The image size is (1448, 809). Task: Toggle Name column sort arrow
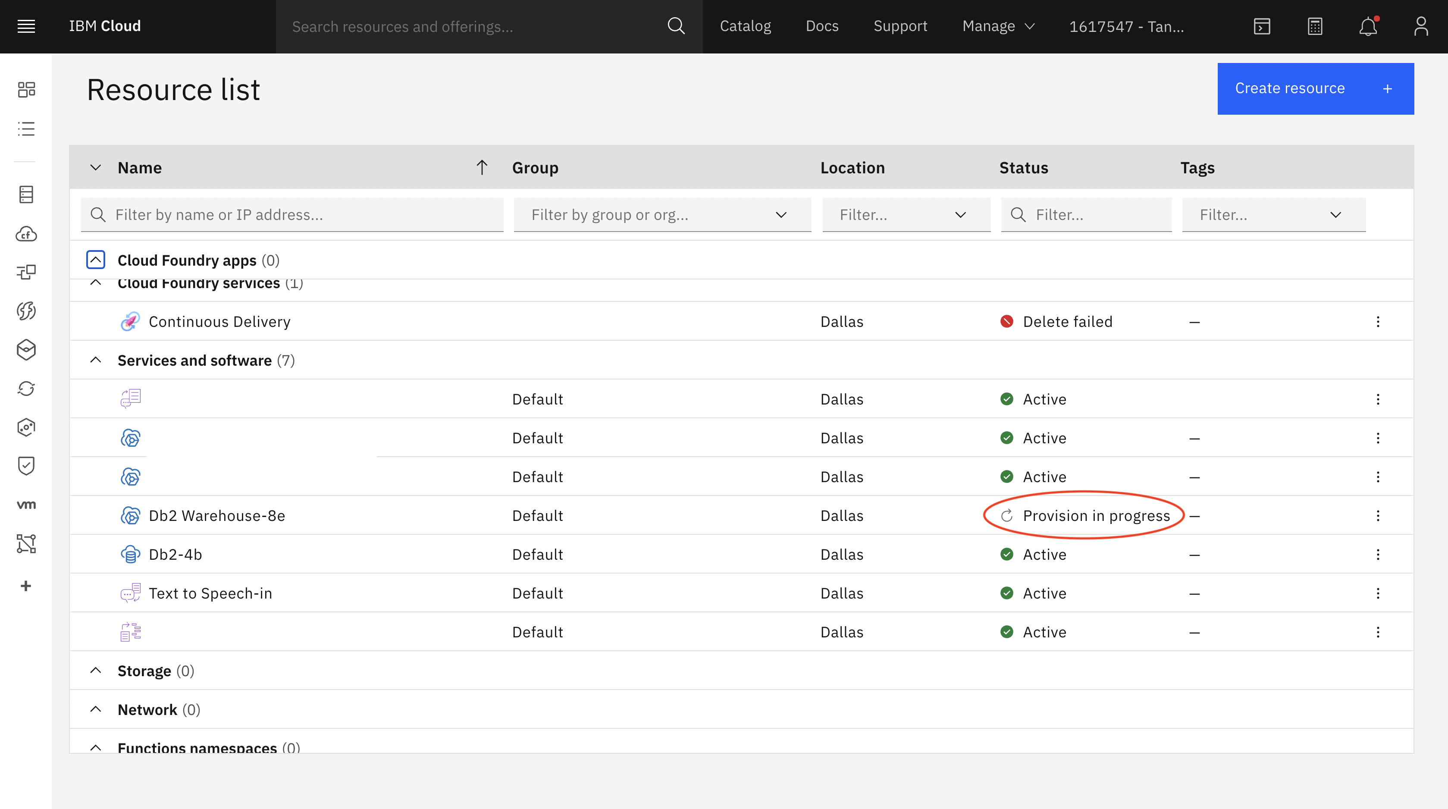[482, 167]
